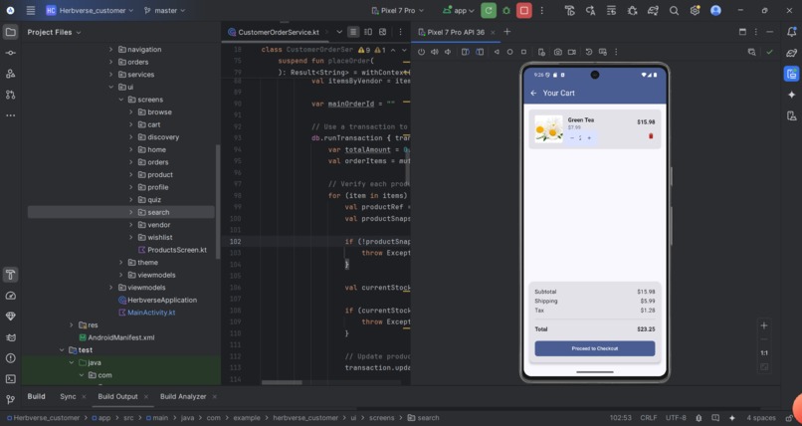
Task: Expand the viewmodels folder under ui
Action: pos(121,275)
